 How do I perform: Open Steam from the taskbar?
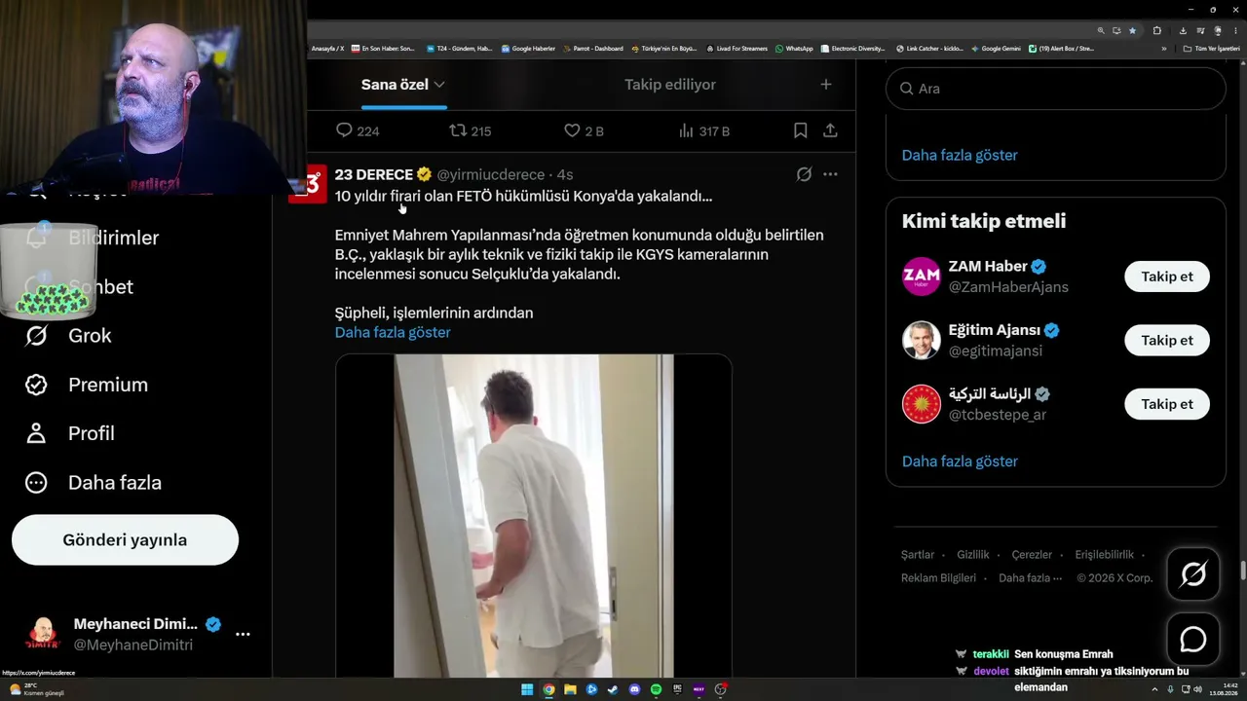pos(613,689)
